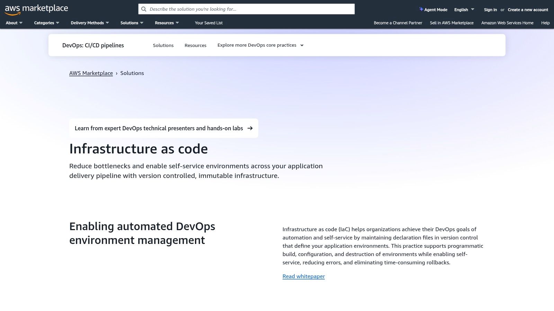554x311 pixels.
Task: Open the Delivery Methods dropdown
Action: (x=89, y=23)
